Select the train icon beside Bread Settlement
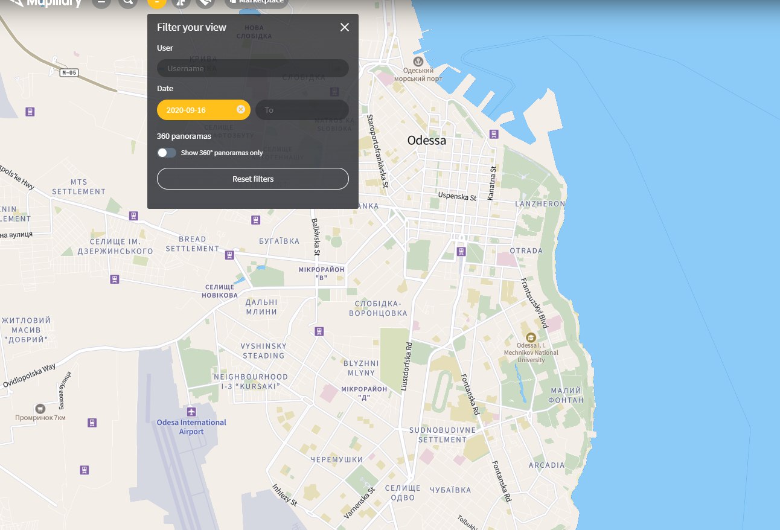This screenshot has height=530, width=780. point(229,255)
